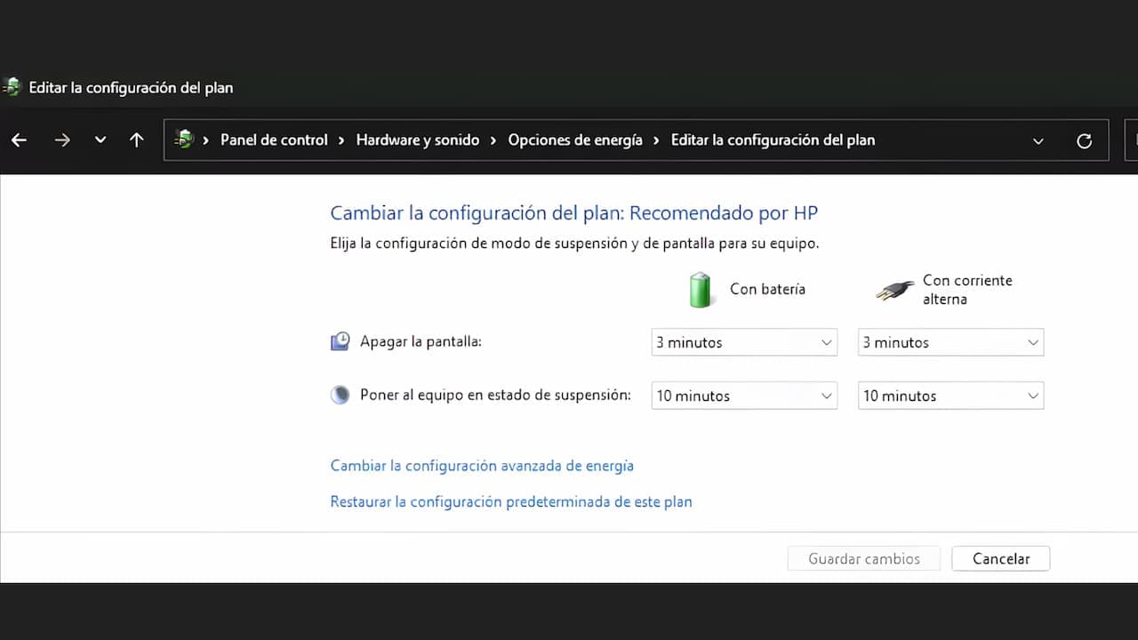Viewport: 1138px width, 640px height.
Task: Click the green battery icon
Action: click(701, 290)
